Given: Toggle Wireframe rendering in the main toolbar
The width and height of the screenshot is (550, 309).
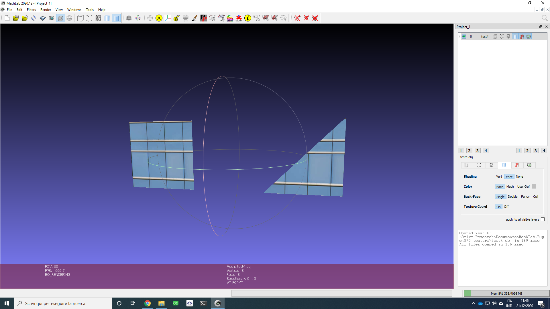Looking at the screenshot, I should point(98,18).
